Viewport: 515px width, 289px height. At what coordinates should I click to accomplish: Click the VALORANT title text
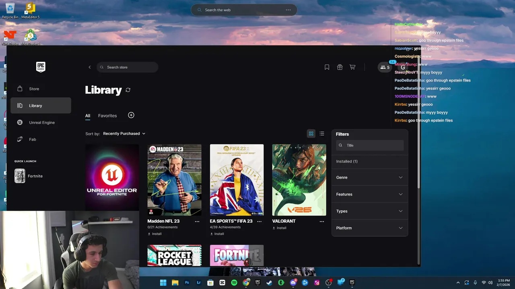tap(284, 221)
